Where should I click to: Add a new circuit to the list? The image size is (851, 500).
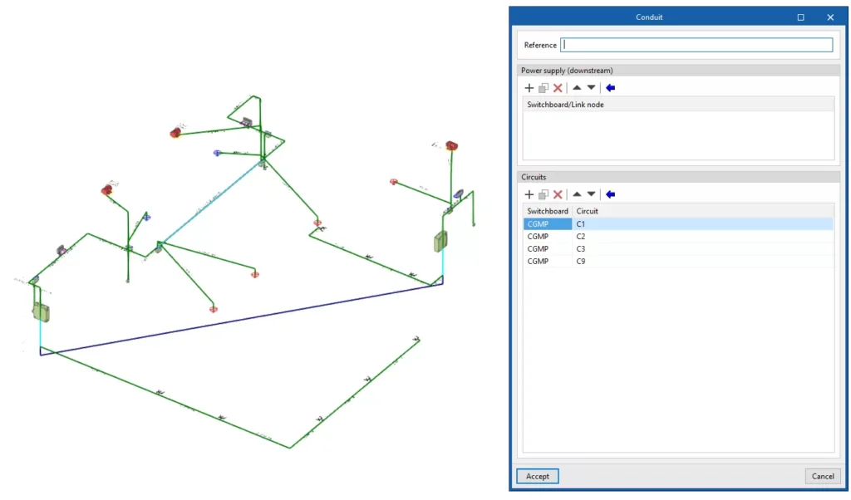point(529,194)
